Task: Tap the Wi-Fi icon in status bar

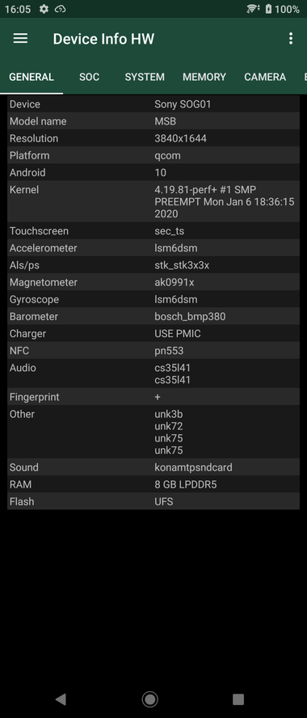Action: point(253,9)
